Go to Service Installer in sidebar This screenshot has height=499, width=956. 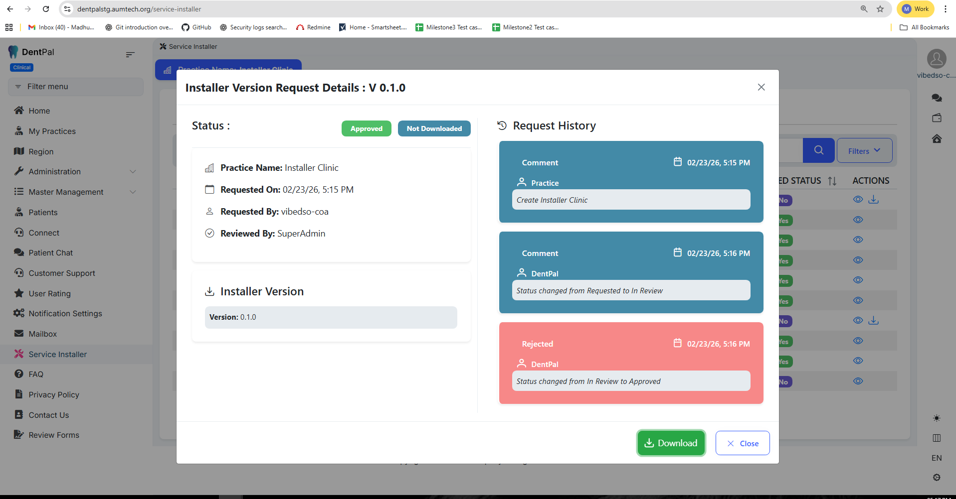pyautogui.click(x=58, y=354)
